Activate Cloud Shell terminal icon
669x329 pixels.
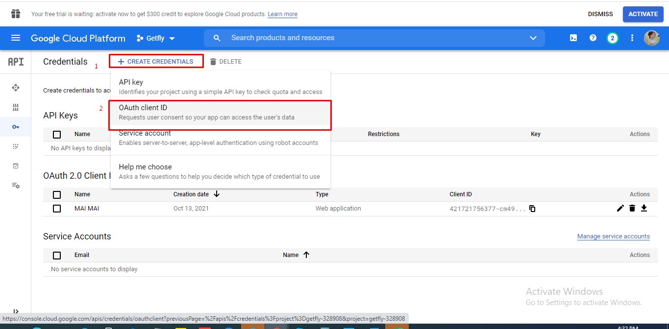(573, 38)
